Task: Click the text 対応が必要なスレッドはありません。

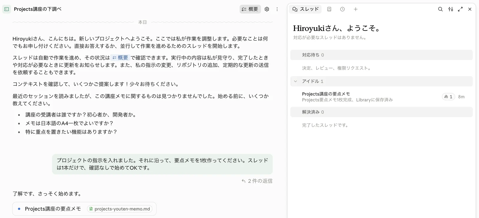Action: (330, 38)
